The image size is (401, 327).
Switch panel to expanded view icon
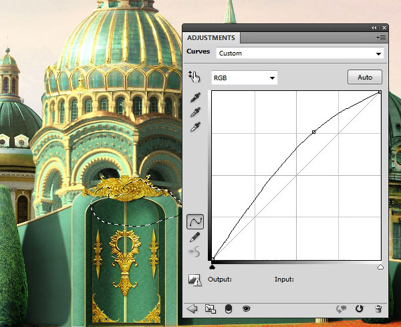pos(211,309)
